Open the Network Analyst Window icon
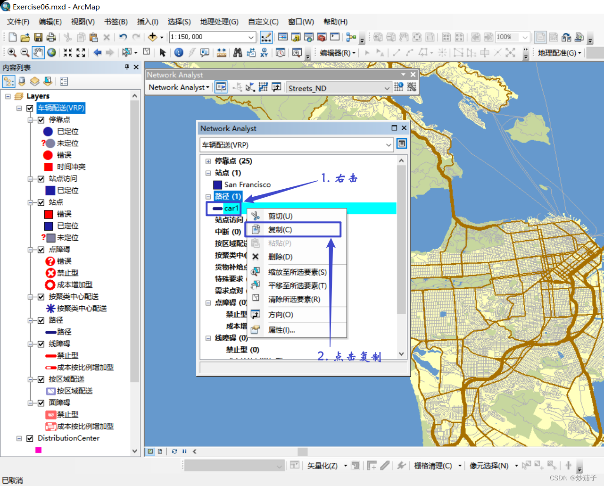 (x=220, y=86)
